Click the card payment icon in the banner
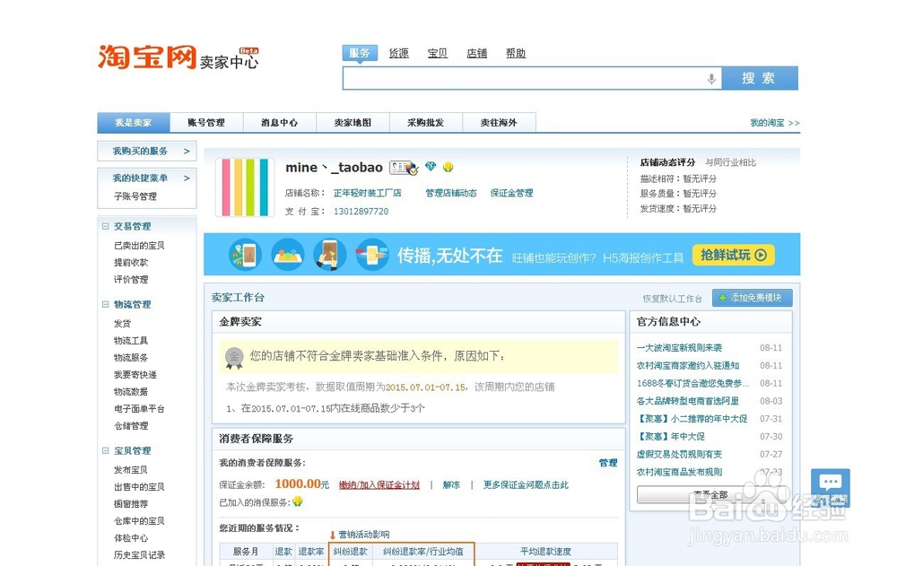 coord(372,255)
